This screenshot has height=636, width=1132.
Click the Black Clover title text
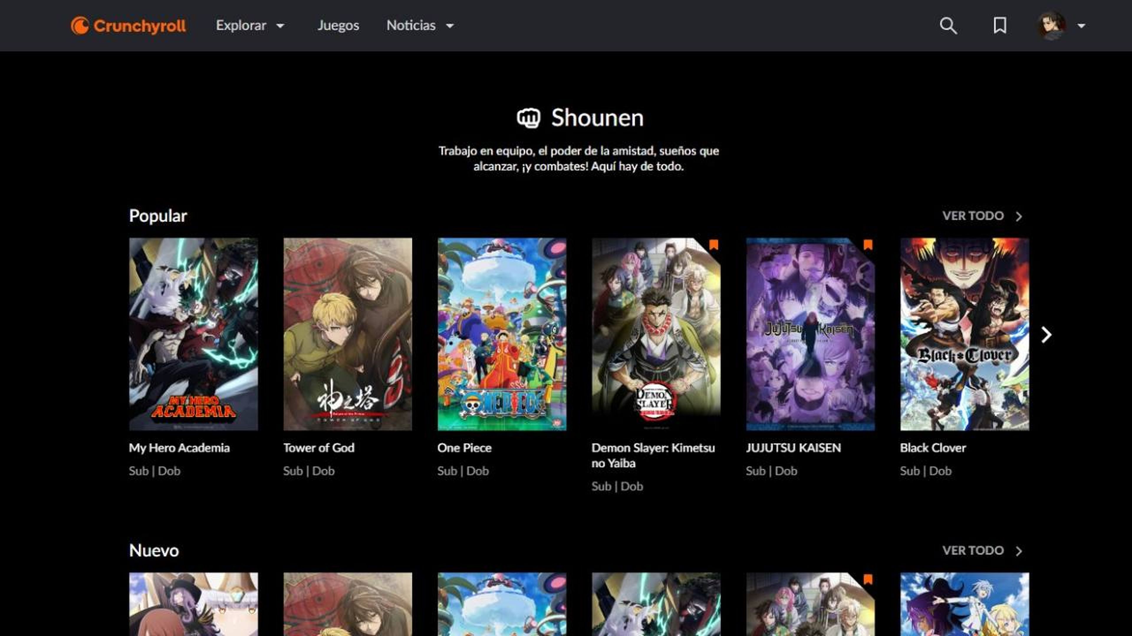933,448
